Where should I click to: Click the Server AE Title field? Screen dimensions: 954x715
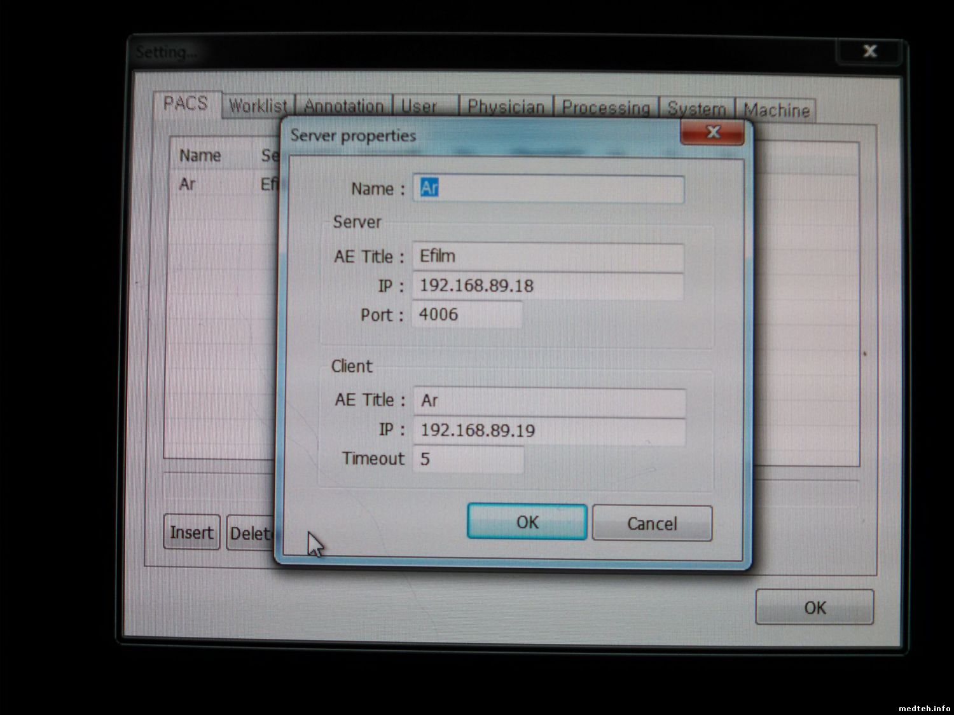(548, 257)
